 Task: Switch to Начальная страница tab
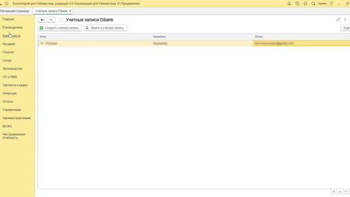tap(15, 11)
